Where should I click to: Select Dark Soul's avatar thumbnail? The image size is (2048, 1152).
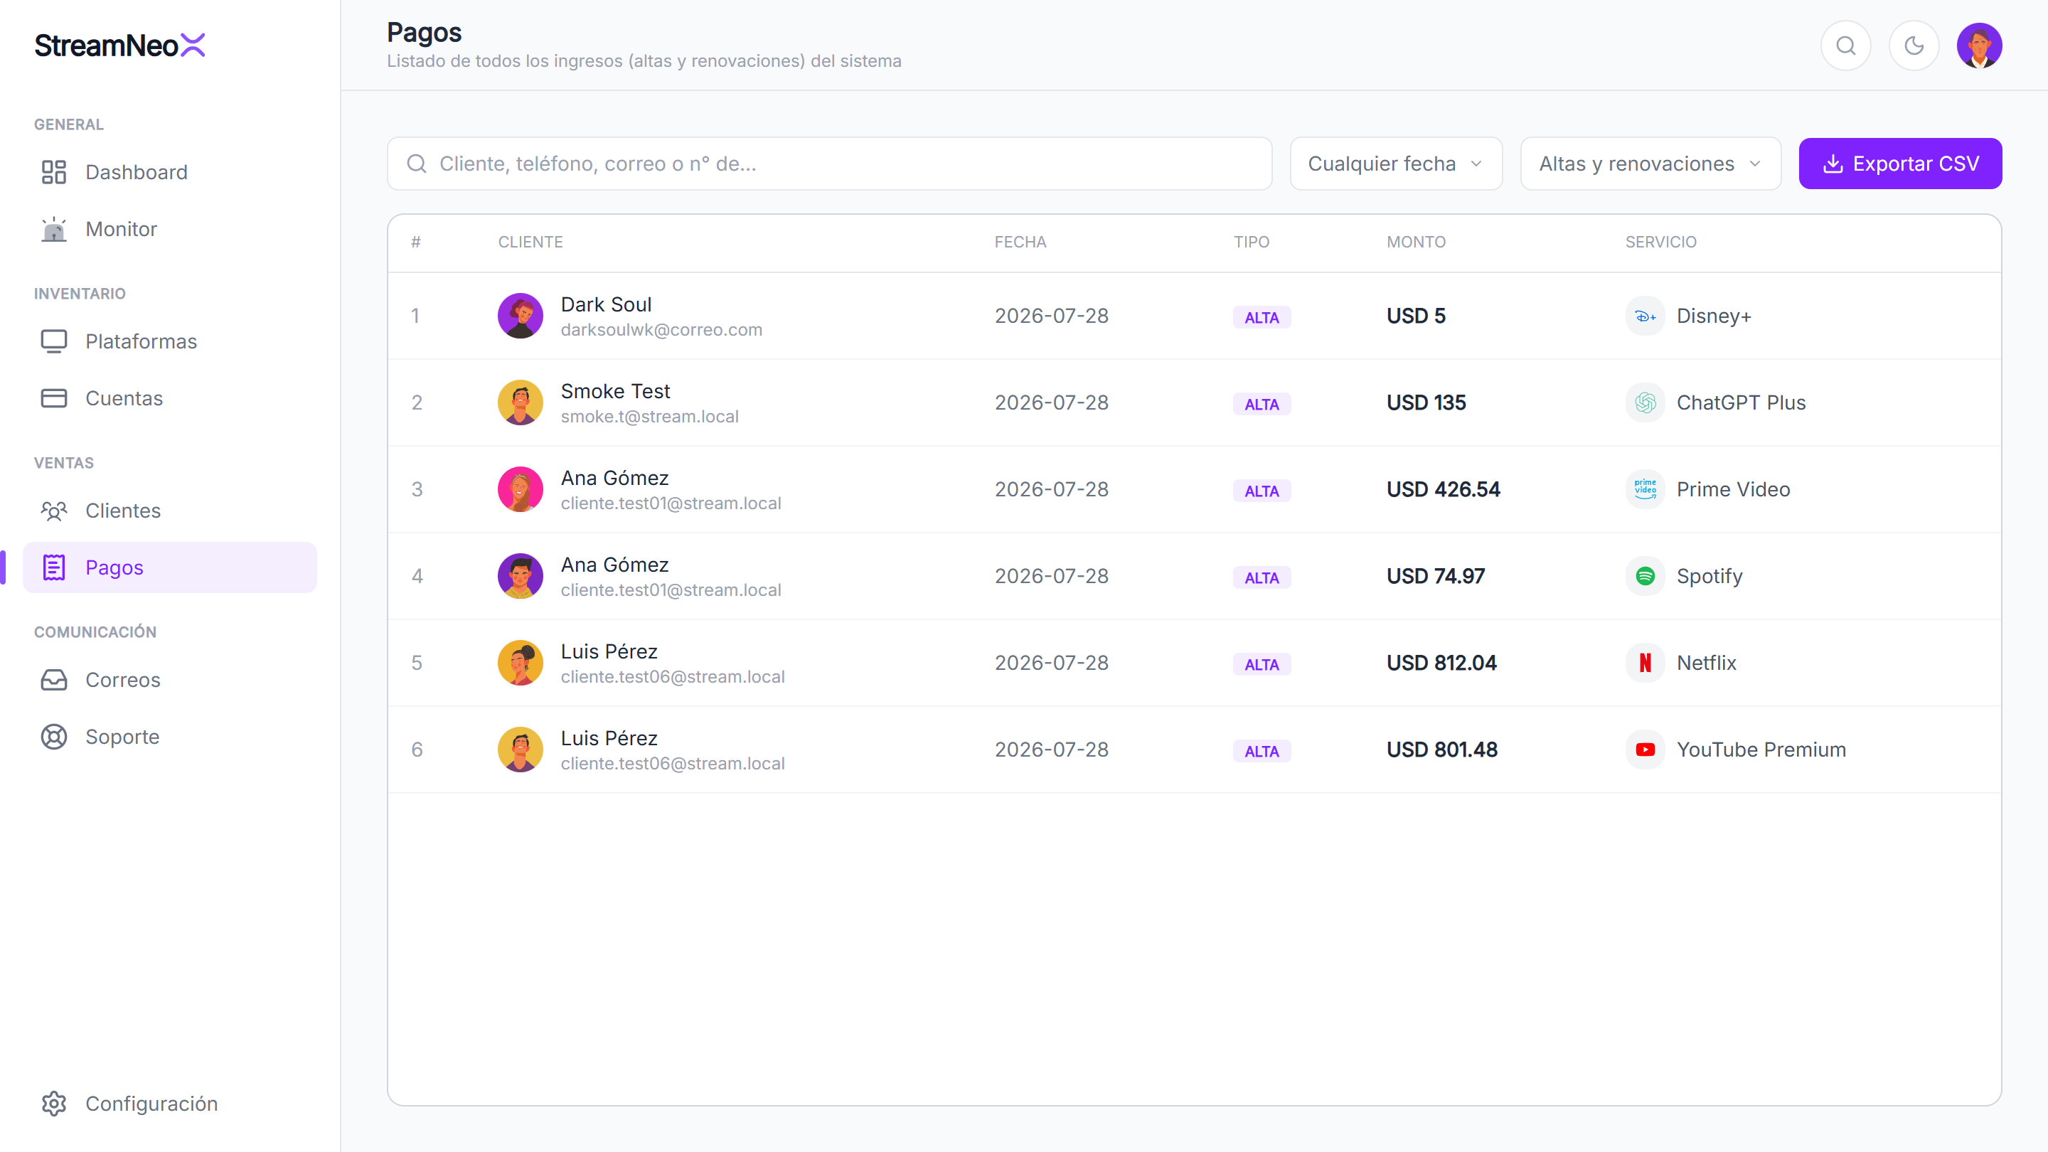[520, 316]
